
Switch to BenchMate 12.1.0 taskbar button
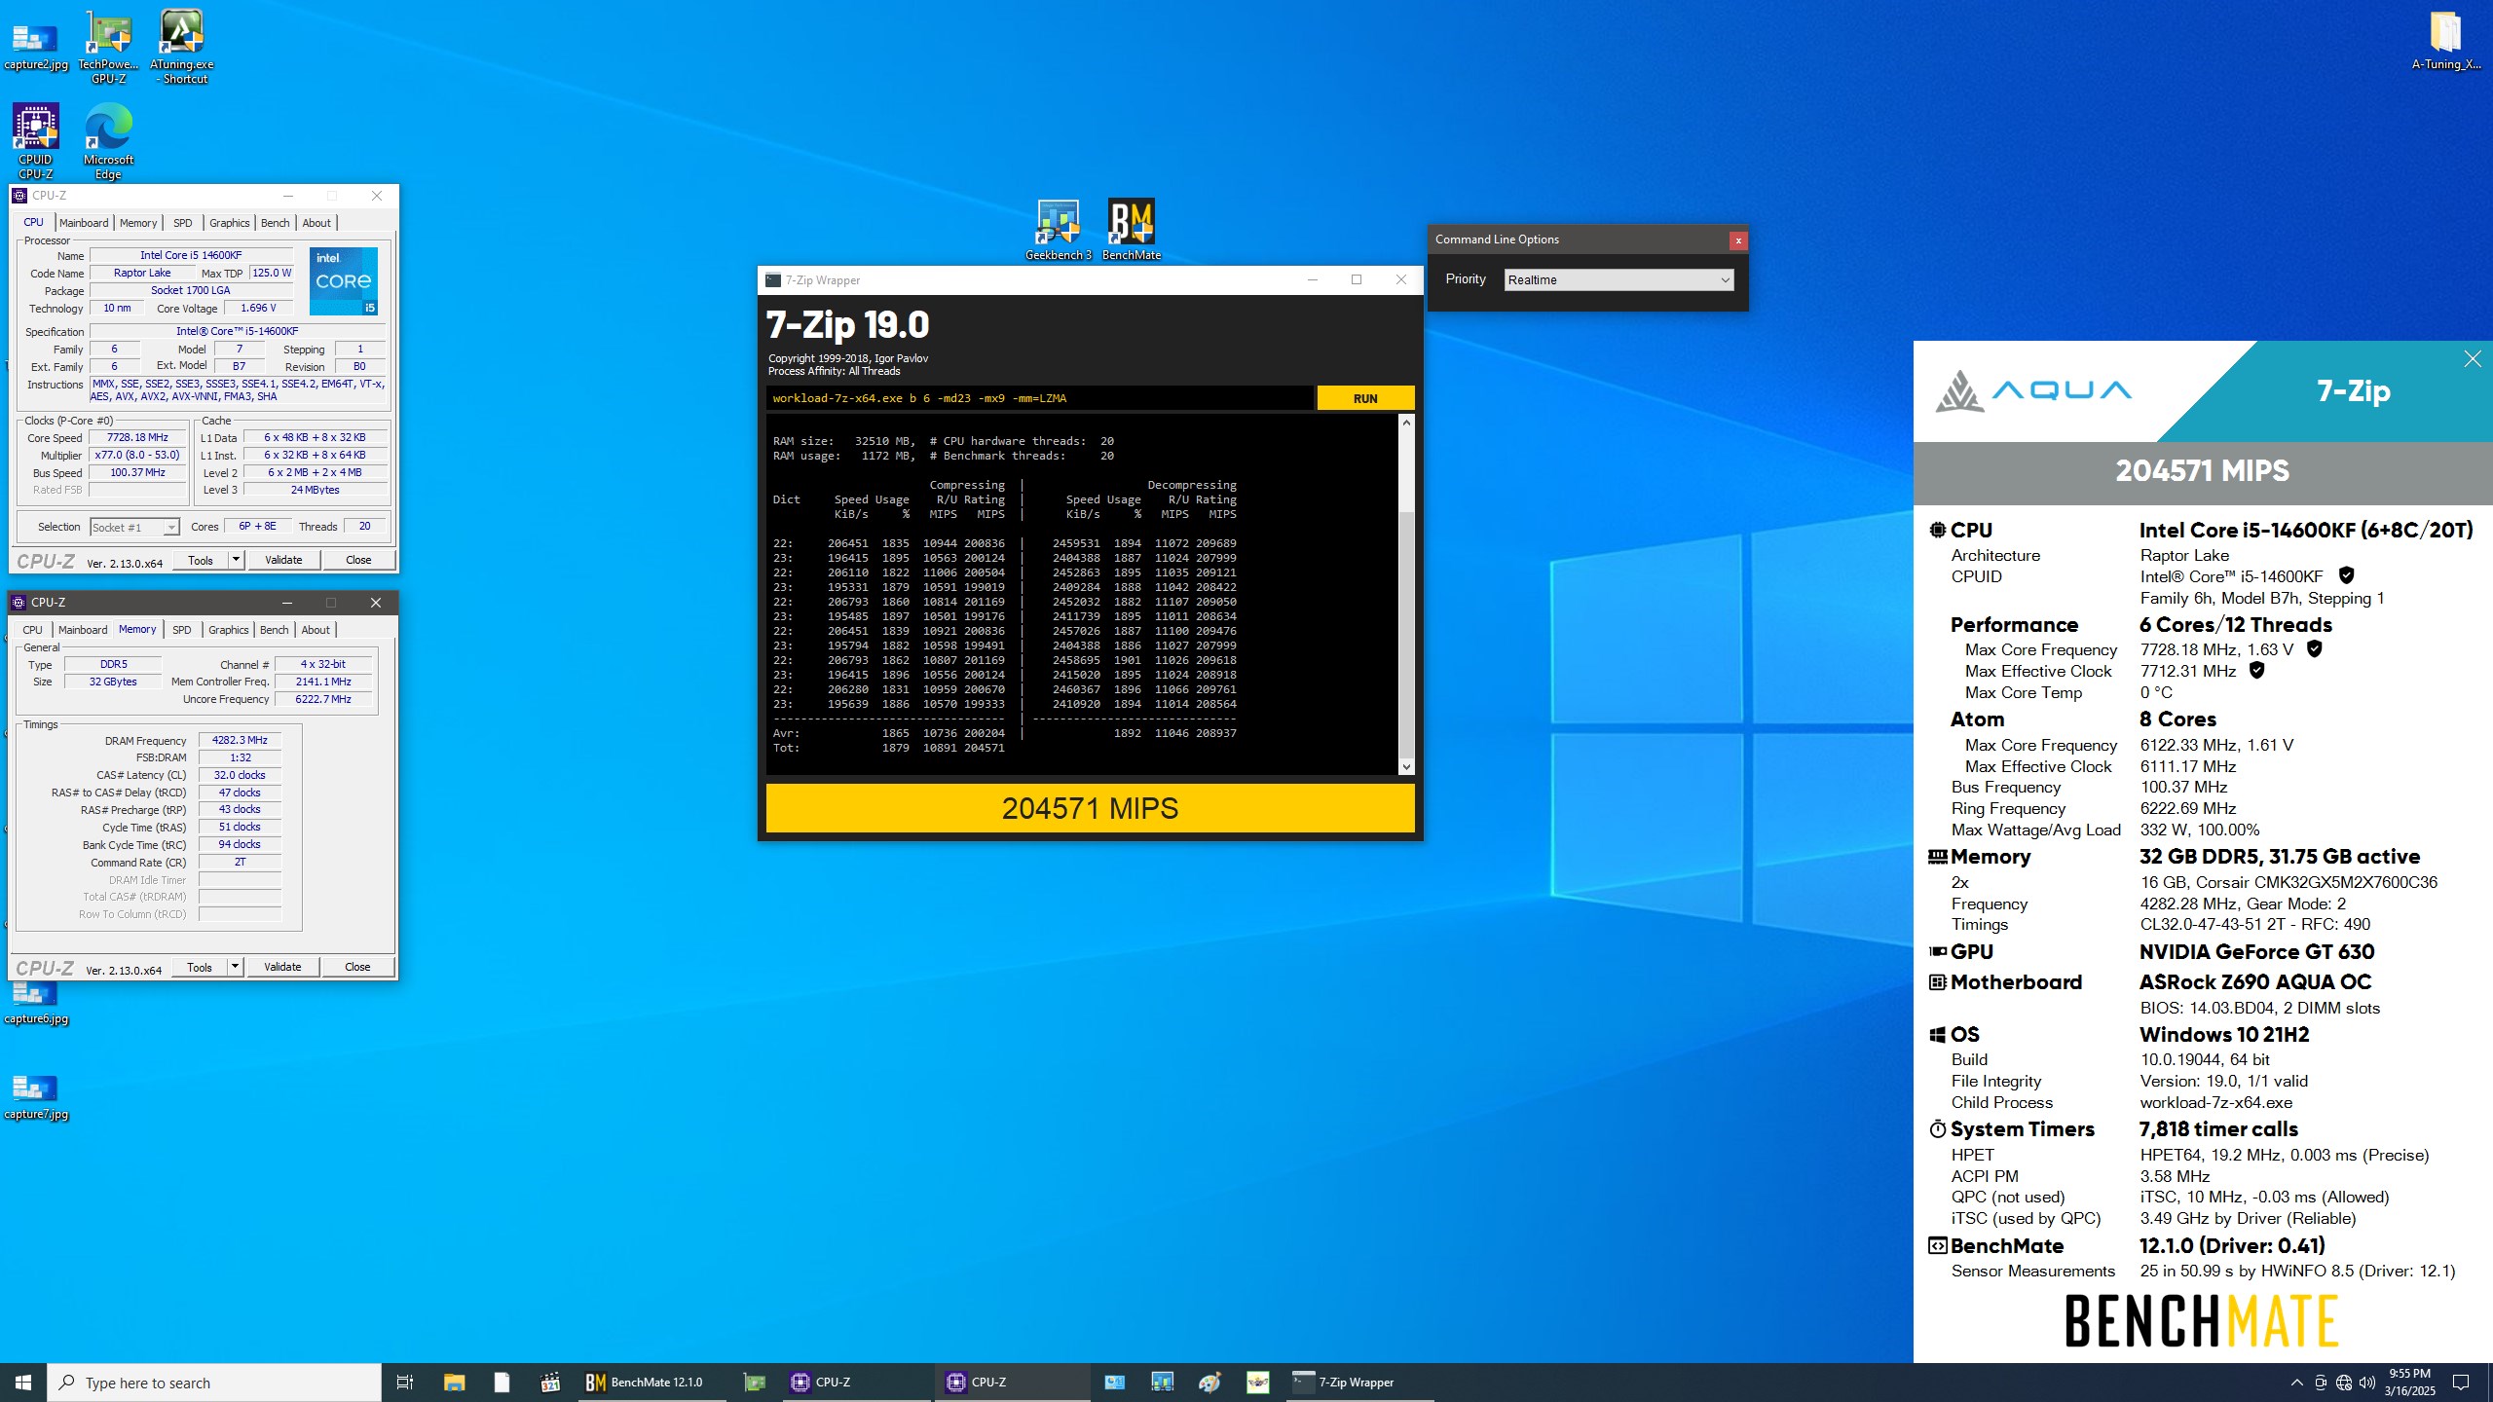tap(651, 1383)
